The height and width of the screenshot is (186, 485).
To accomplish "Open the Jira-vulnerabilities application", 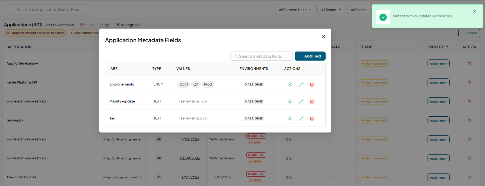I will [x=21, y=177].
